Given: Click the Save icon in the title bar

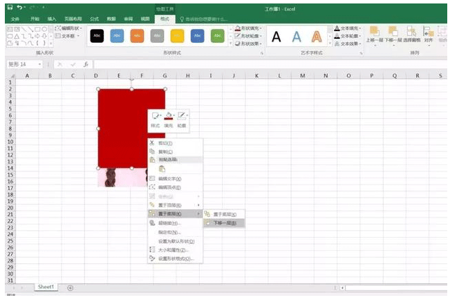Looking at the screenshot, I should pyautogui.click(x=10, y=8).
